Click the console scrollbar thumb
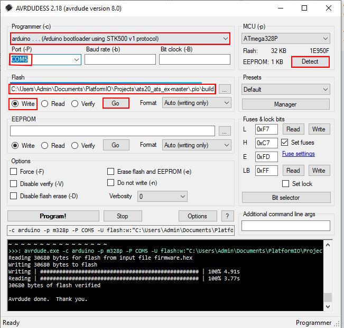This screenshot has width=344, height=328. [x=328, y=297]
